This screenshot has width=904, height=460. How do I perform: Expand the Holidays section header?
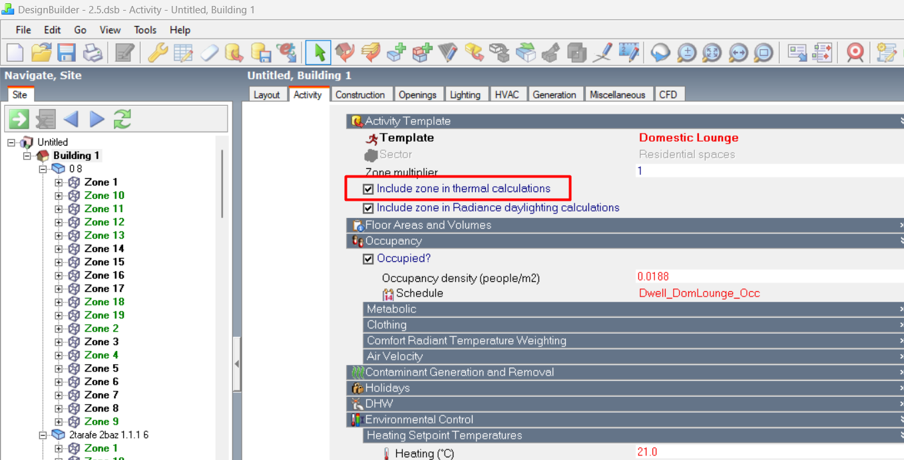(625, 388)
